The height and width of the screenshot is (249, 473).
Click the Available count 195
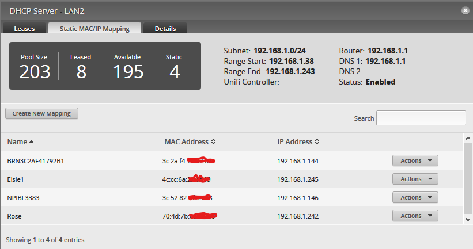pos(128,72)
